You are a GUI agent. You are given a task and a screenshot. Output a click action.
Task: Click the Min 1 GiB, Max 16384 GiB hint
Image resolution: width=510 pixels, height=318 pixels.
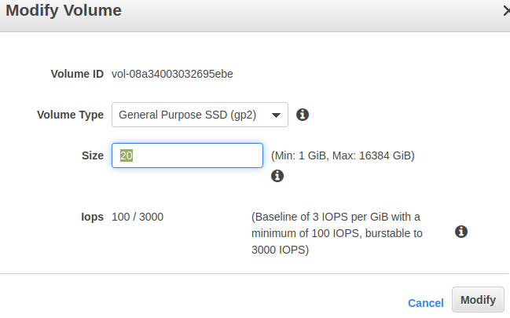343,155
